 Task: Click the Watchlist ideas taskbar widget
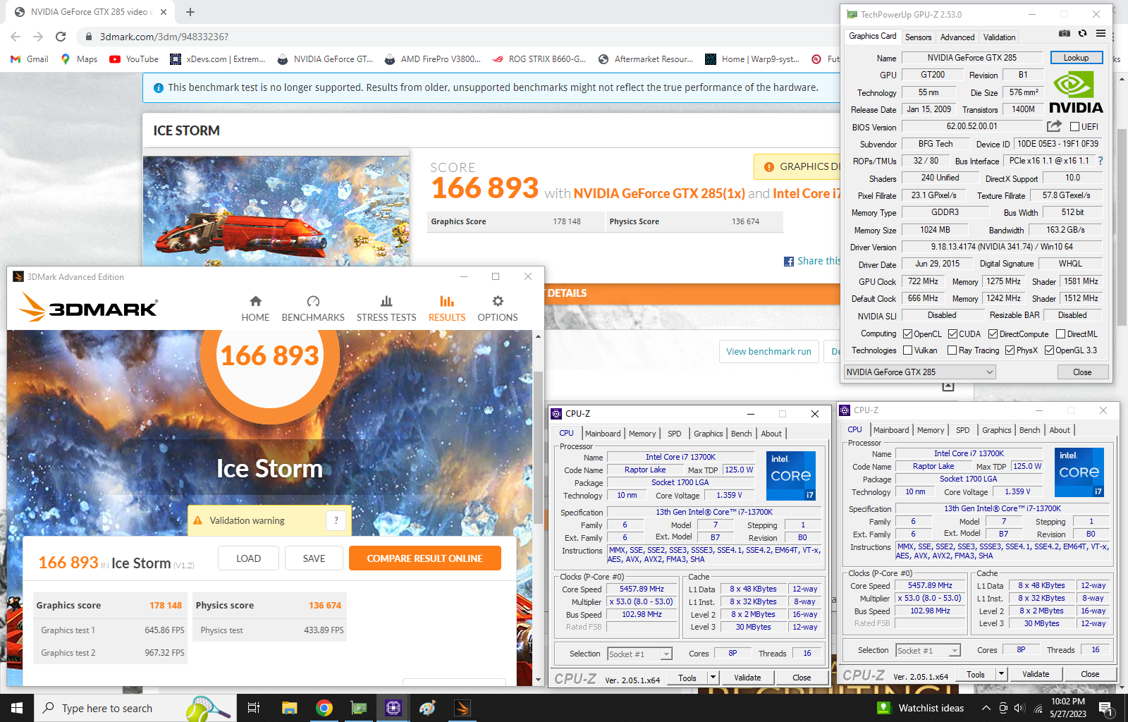921,708
